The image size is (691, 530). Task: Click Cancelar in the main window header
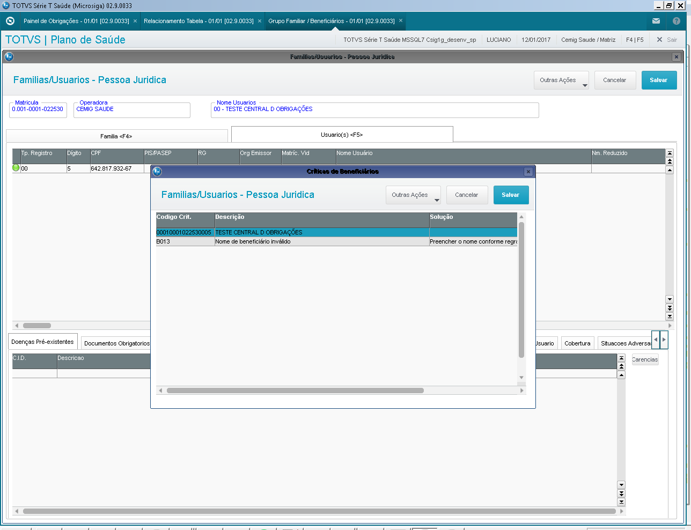pyautogui.click(x=615, y=80)
